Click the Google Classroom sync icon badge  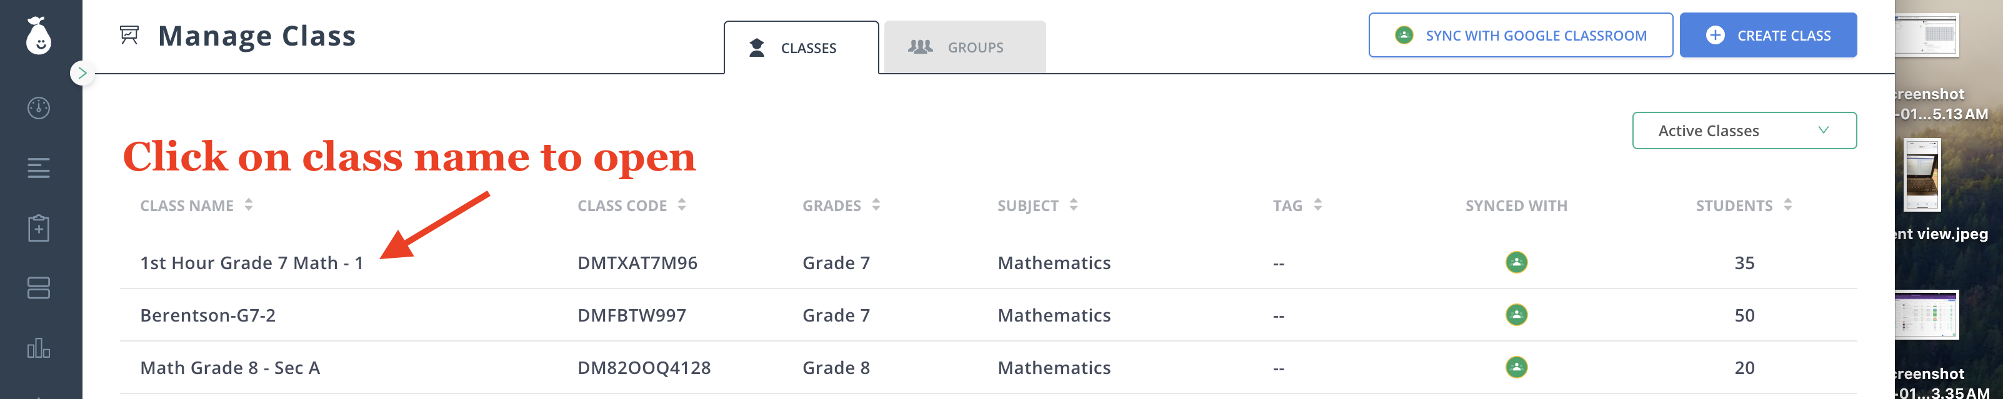coord(1404,34)
